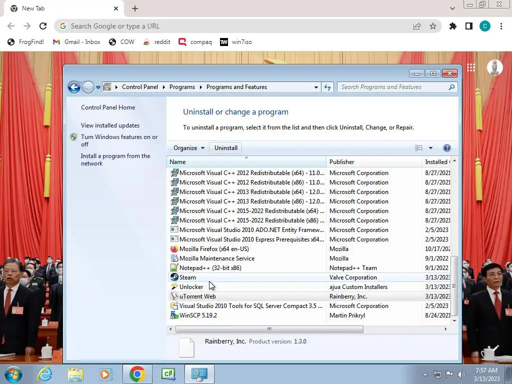Click the Uninstall button
This screenshot has height=384, width=512.
[225, 148]
